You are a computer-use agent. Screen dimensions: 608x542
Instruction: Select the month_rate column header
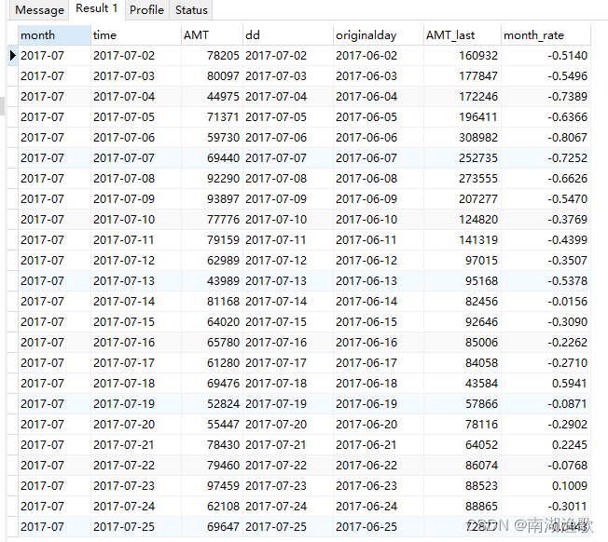pyautogui.click(x=546, y=35)
